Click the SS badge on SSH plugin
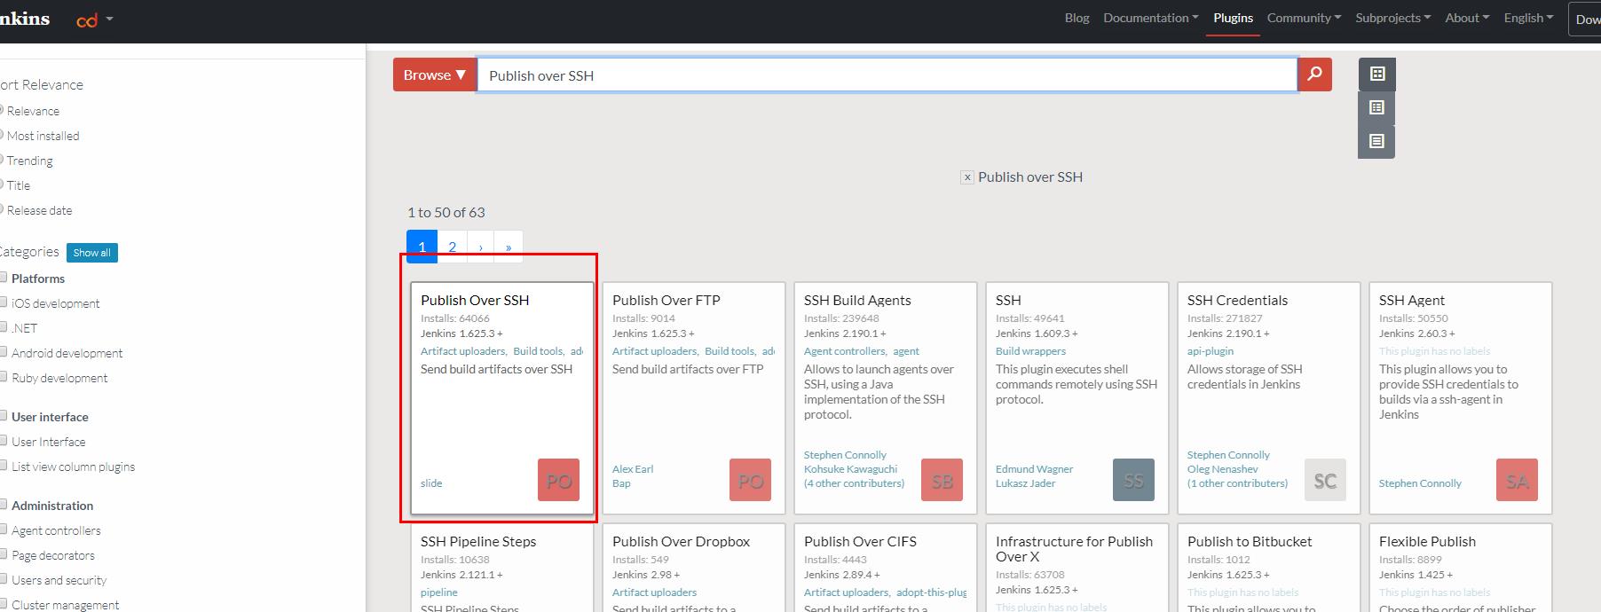This screenshot has height=612, width=1601. coord(1133,480)
